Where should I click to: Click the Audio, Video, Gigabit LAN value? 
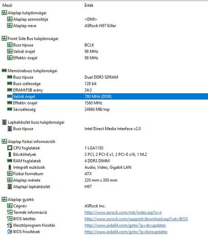(108, 167)
